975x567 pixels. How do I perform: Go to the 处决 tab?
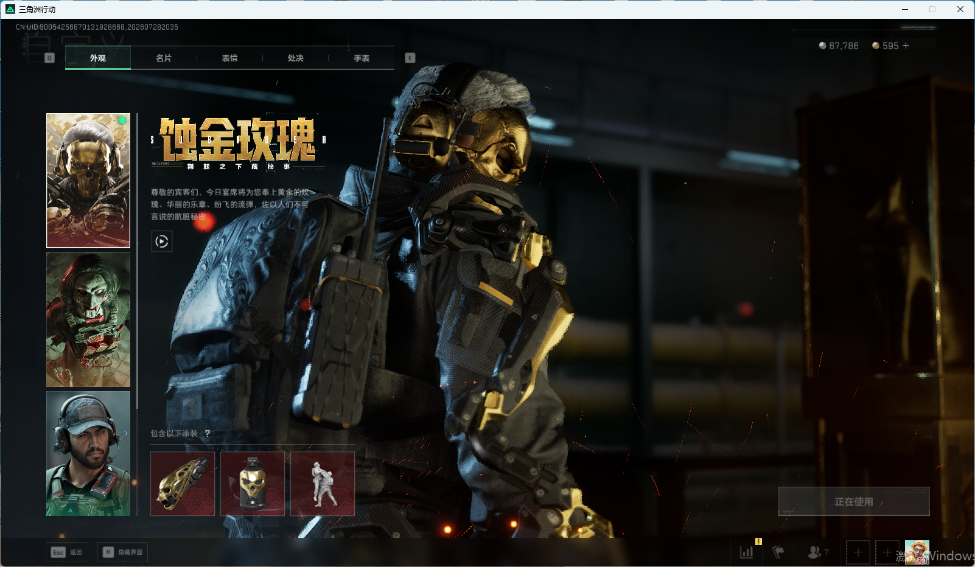tap(295, 58)
